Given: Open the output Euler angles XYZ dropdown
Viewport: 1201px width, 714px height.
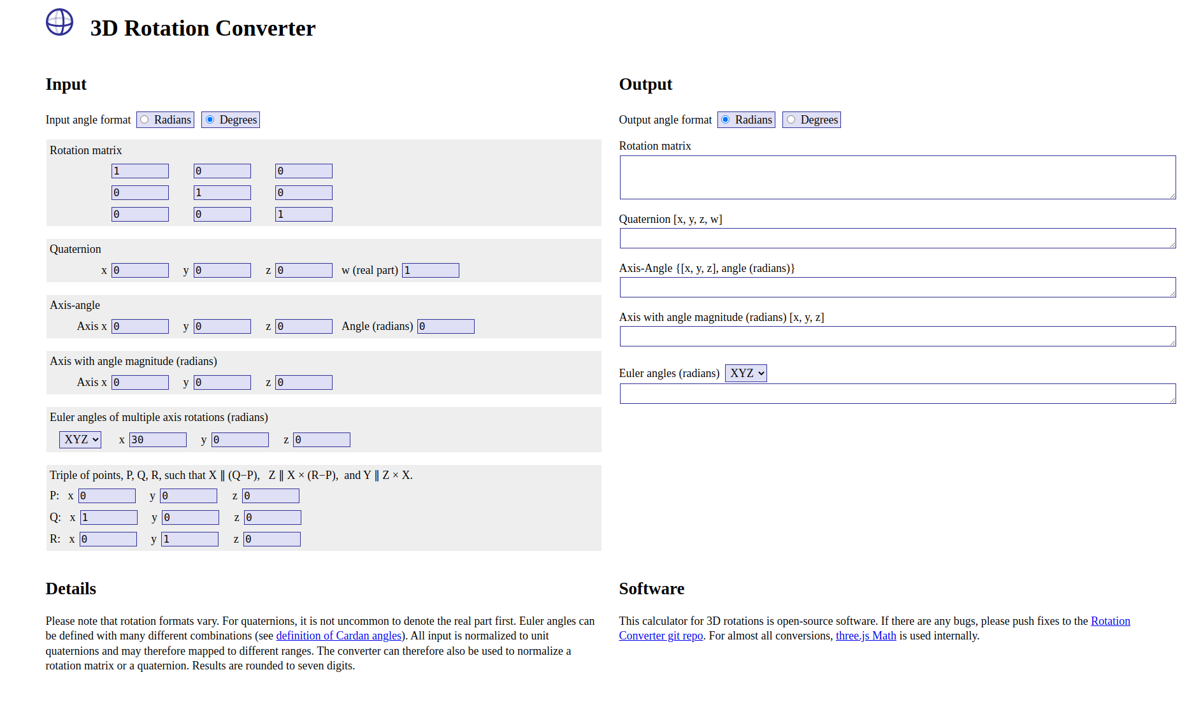Looking at the screenshot, I should tap(746, 373).
